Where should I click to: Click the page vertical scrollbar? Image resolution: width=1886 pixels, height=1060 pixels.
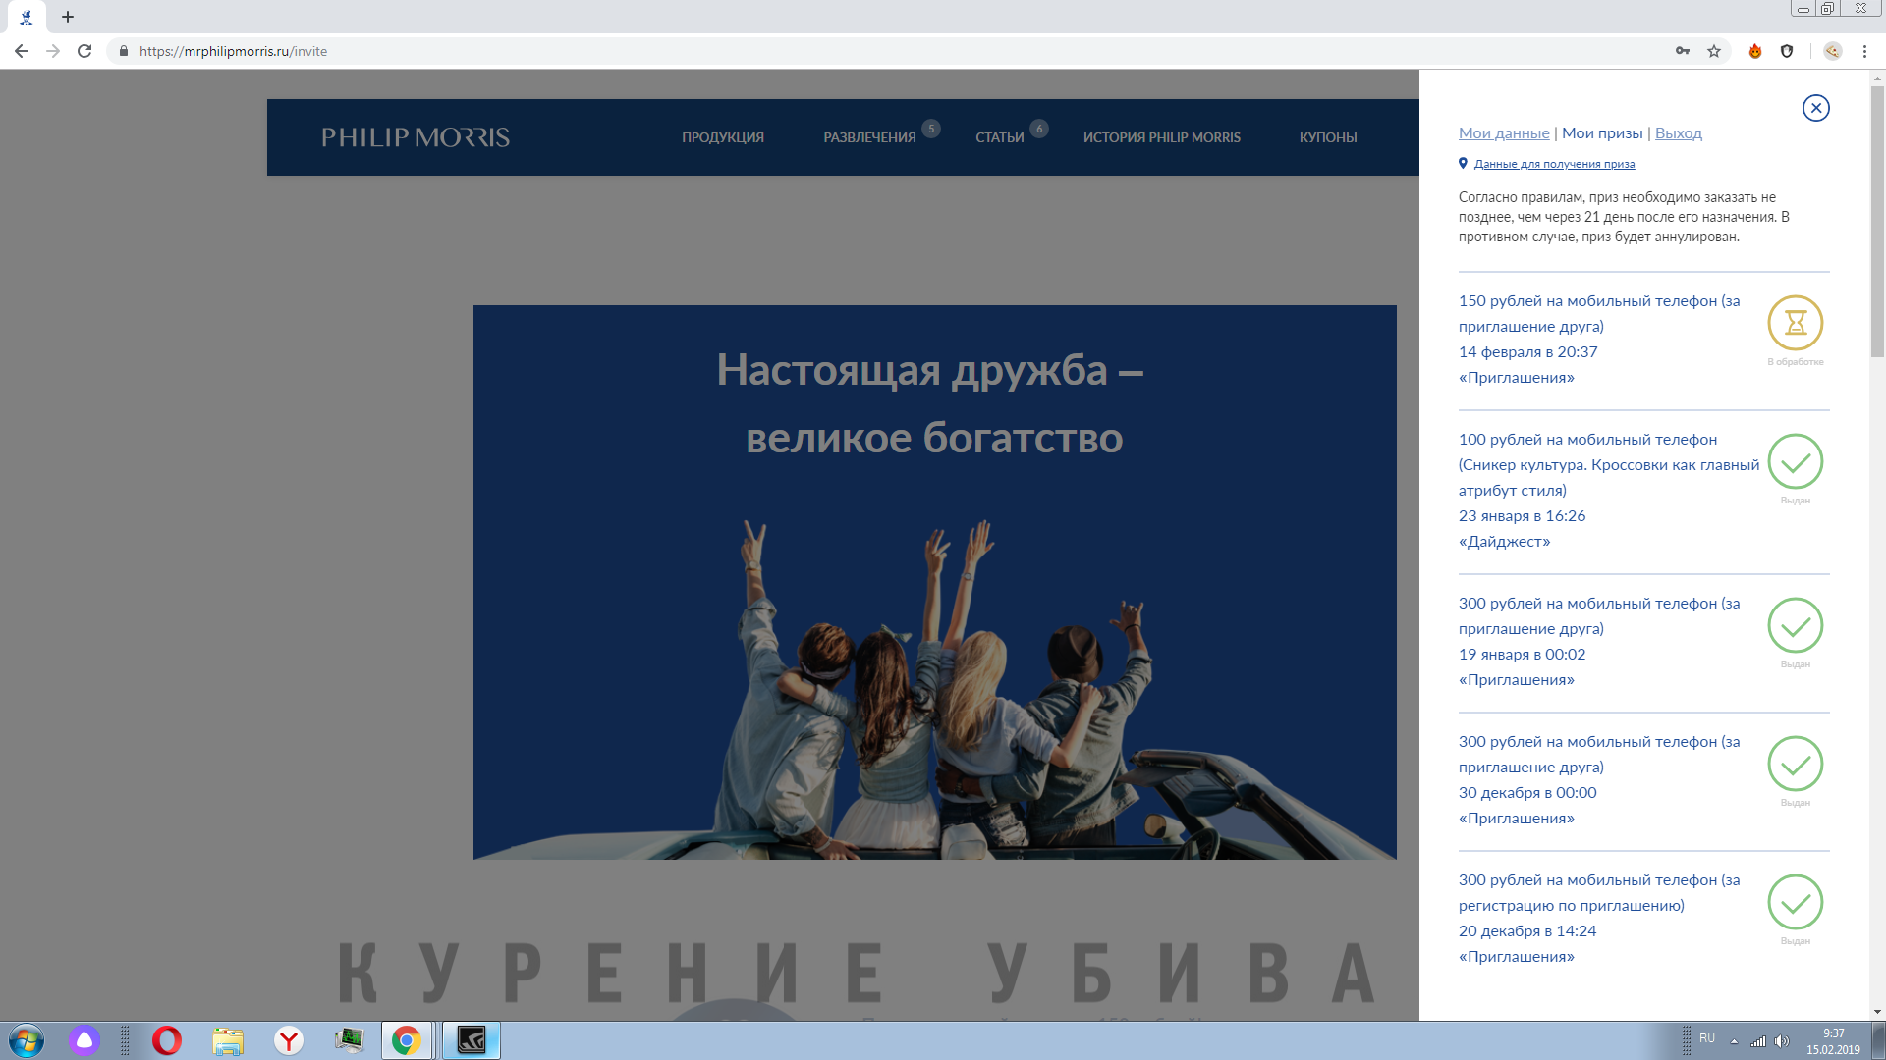point(1877,545)
